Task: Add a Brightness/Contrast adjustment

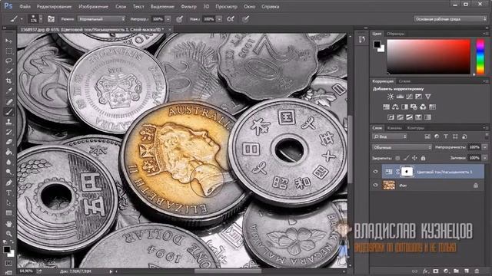Action: click(x=391, y=97)
